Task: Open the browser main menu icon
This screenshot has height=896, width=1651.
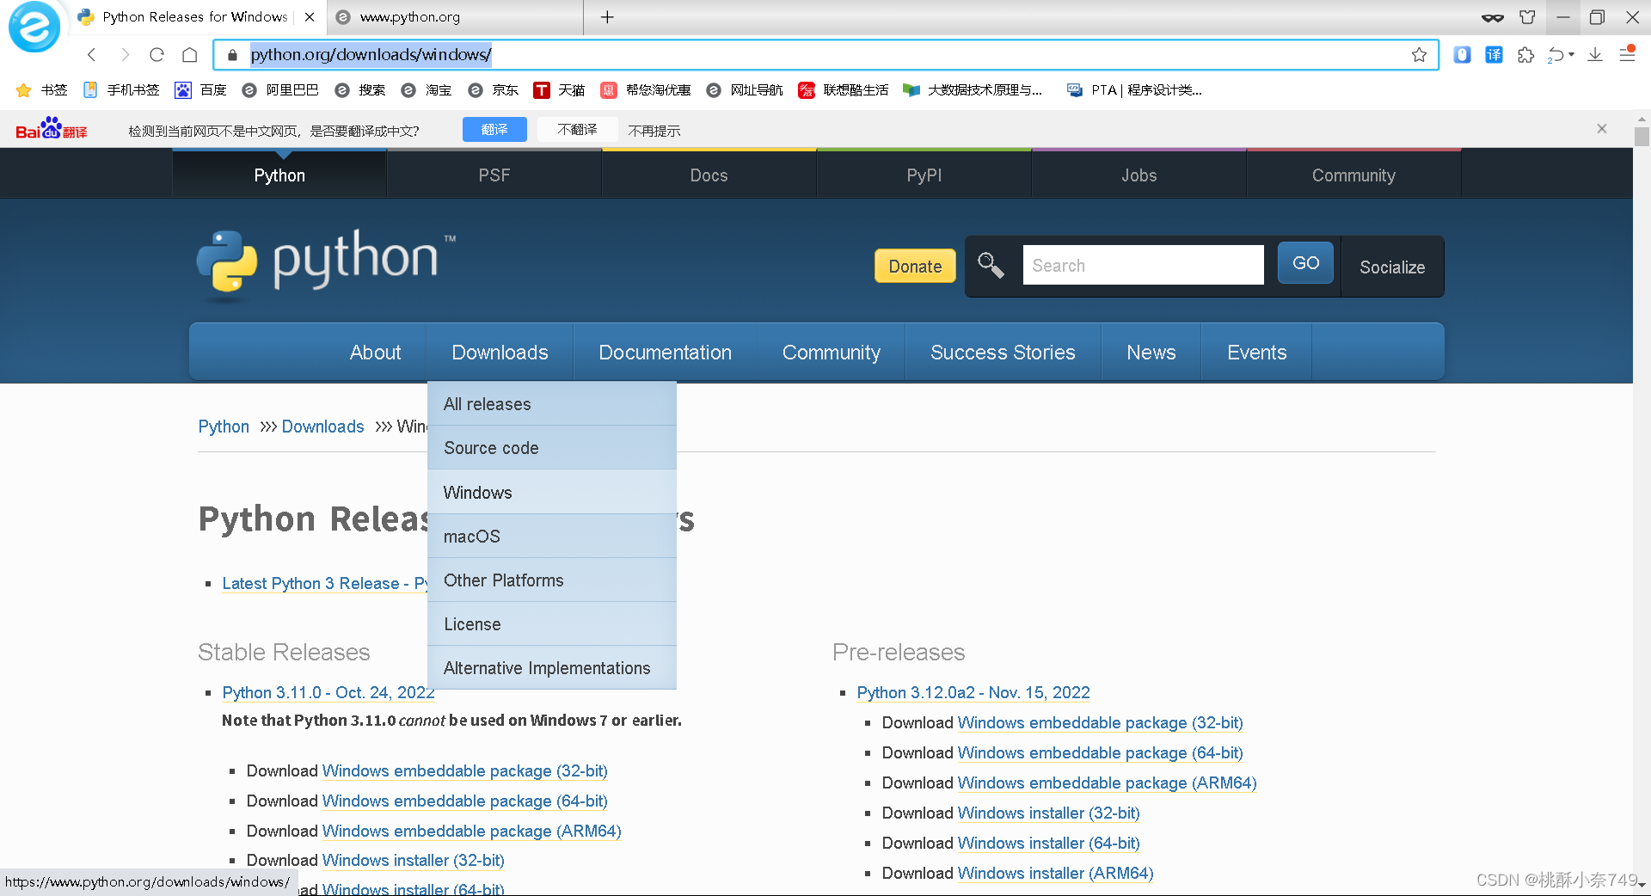Action: tap(1627, 54)
